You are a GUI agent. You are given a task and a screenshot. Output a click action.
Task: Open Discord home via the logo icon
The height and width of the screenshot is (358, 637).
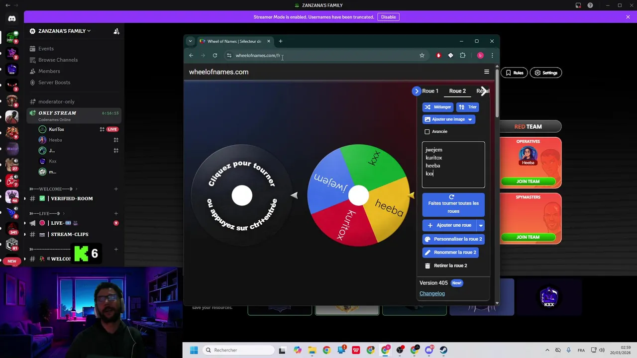pyautogui.click(x=12, y=18)
